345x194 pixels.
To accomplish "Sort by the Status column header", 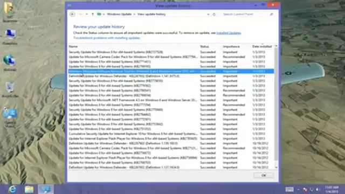I will (204, 47).
